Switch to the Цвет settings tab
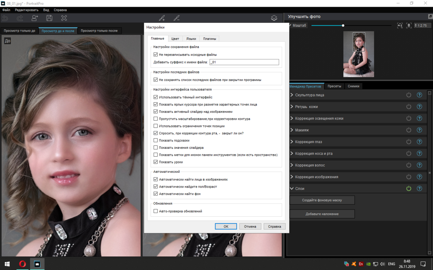 (x=175, y=39)
